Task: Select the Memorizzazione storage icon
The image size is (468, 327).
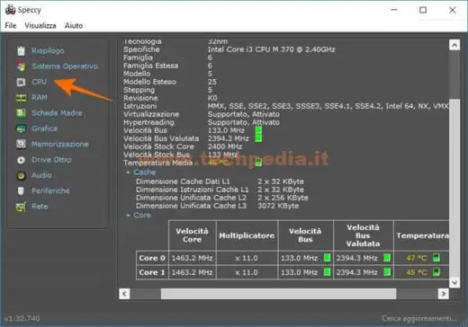Action: coord(21,144)
